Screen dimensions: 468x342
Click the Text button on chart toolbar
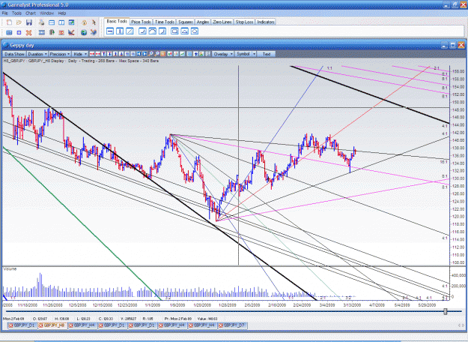tap(267, 54)
